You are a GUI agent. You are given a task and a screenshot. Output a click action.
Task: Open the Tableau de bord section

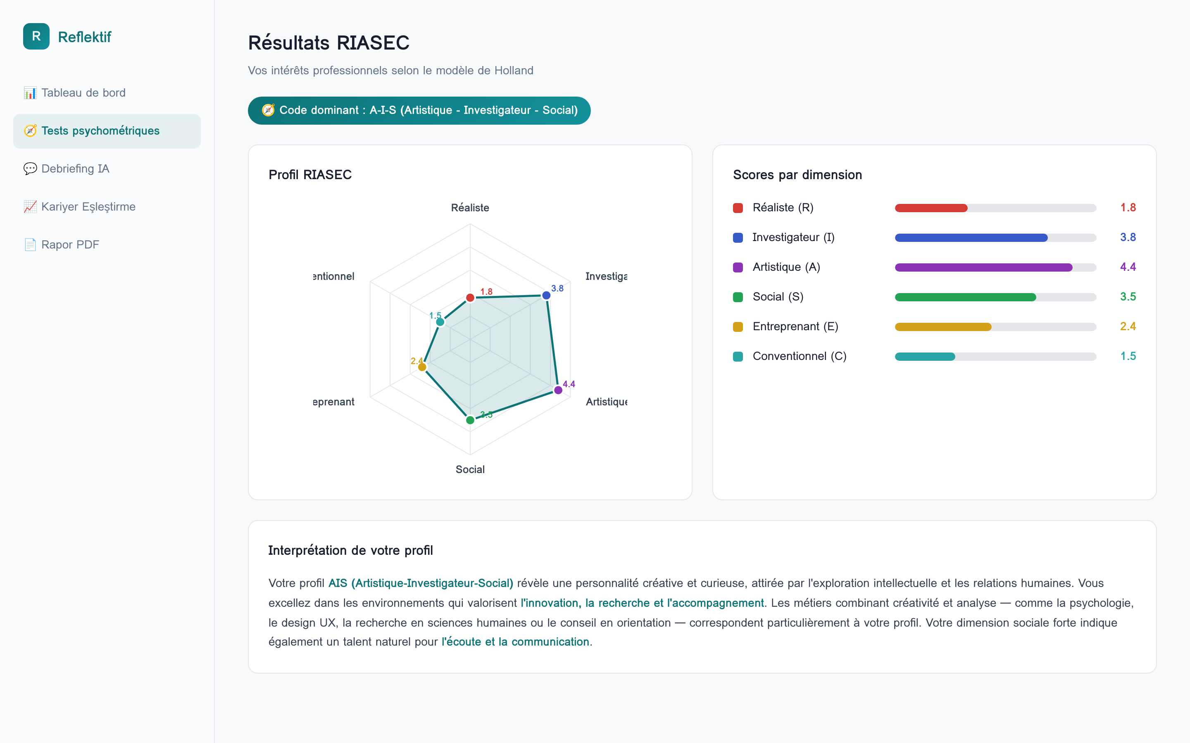[x=83, y=92]
